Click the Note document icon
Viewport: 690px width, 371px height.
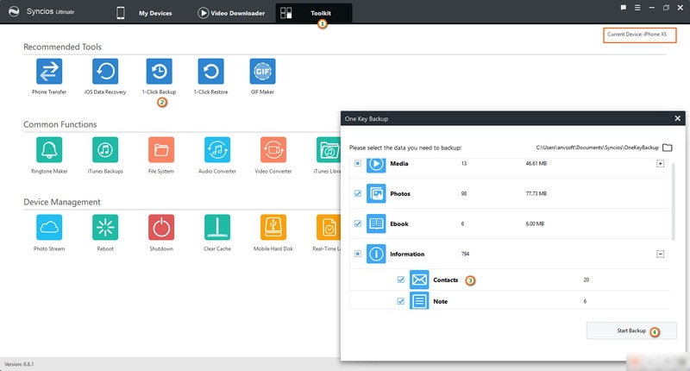(419, 301)
